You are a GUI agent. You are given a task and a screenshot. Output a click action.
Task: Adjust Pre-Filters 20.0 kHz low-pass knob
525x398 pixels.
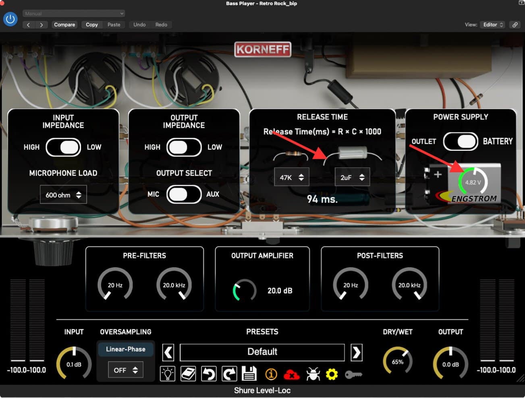174,285
